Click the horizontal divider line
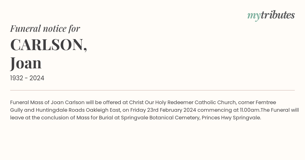The width and height of the screenshot is (305, 160). (x=152, y=90)
